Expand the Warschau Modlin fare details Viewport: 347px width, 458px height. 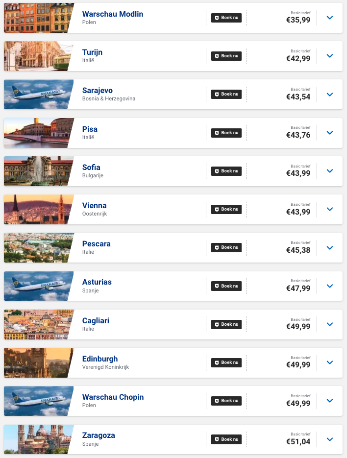pos(329,18)
